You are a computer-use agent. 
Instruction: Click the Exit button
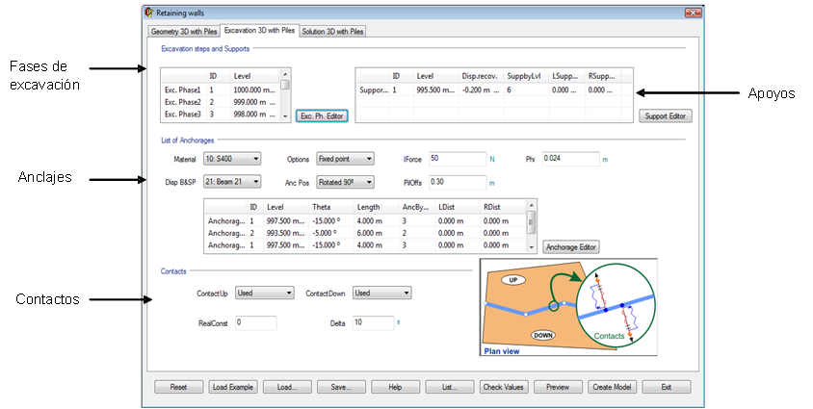(667, 387)
